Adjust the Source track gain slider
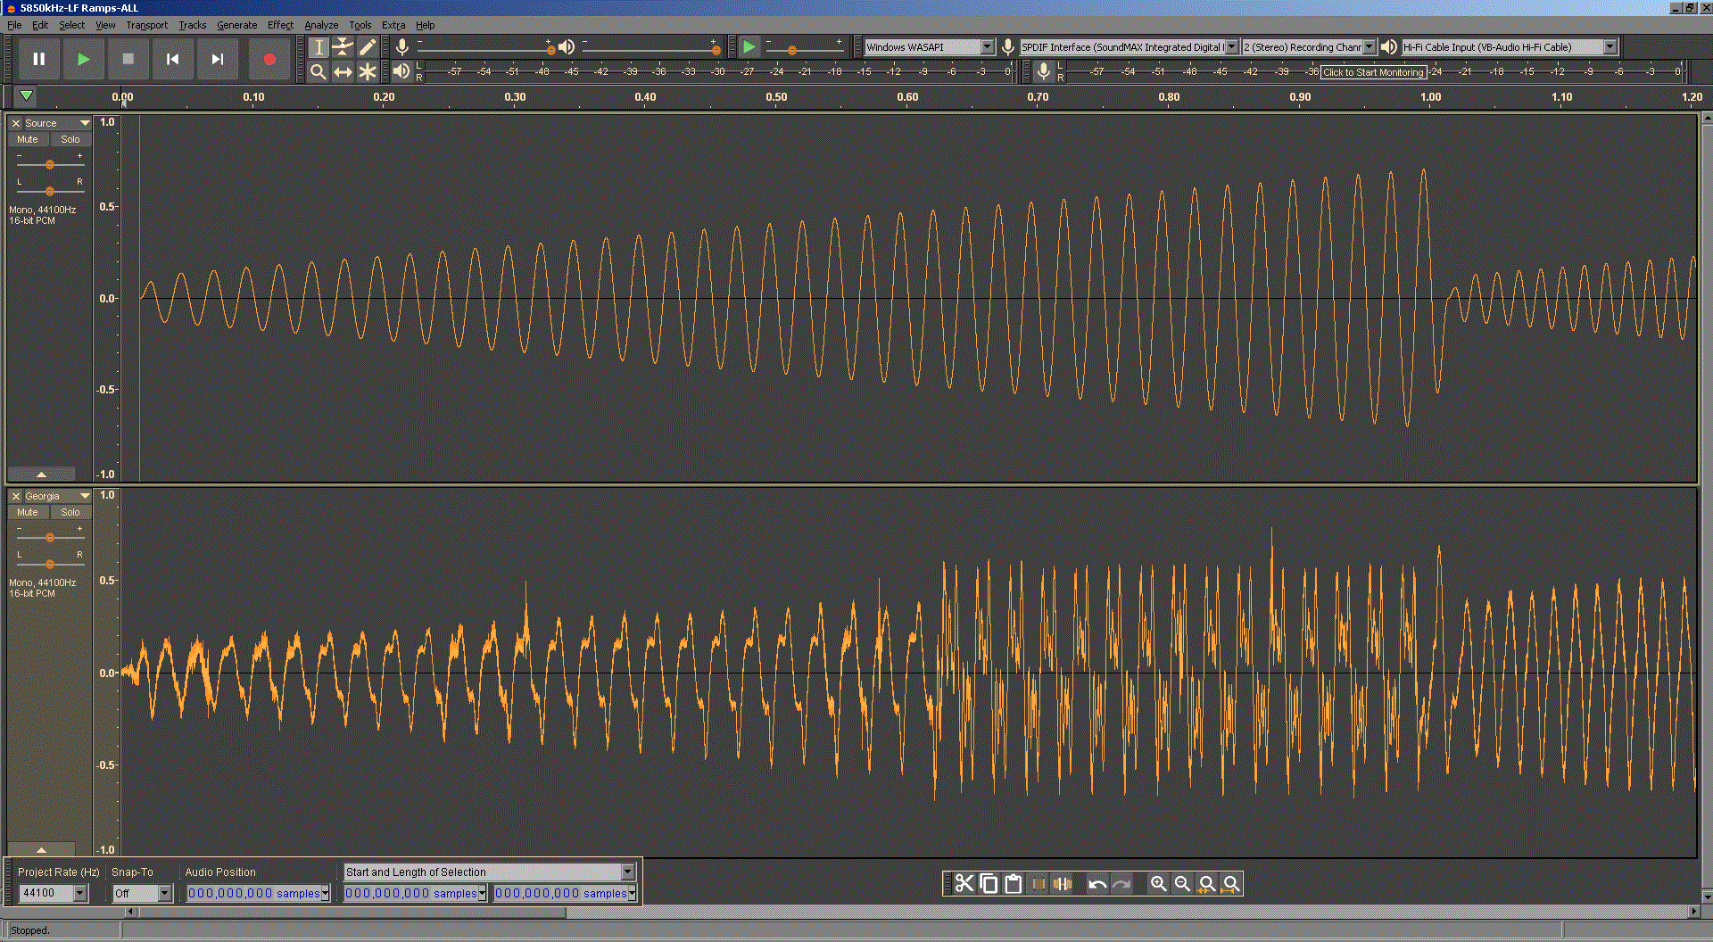The height and width of the screenshot is (942, 1713). 50,164
